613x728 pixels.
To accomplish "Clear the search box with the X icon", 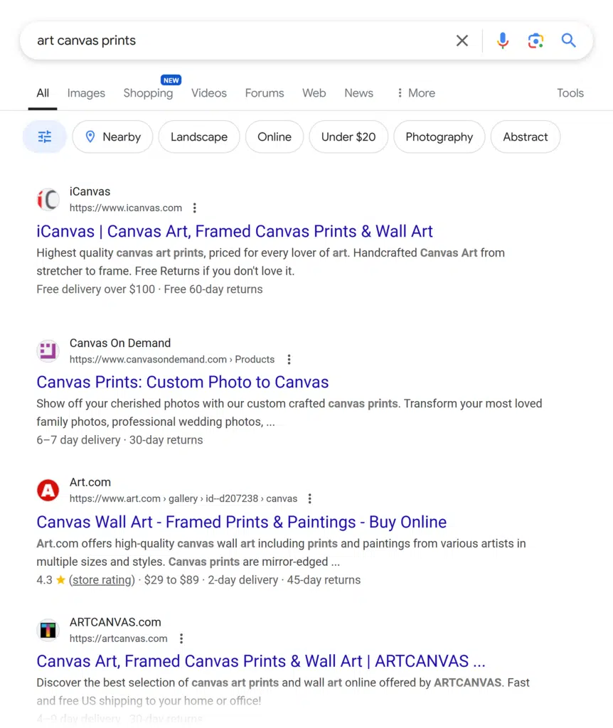I will (462, 41).
